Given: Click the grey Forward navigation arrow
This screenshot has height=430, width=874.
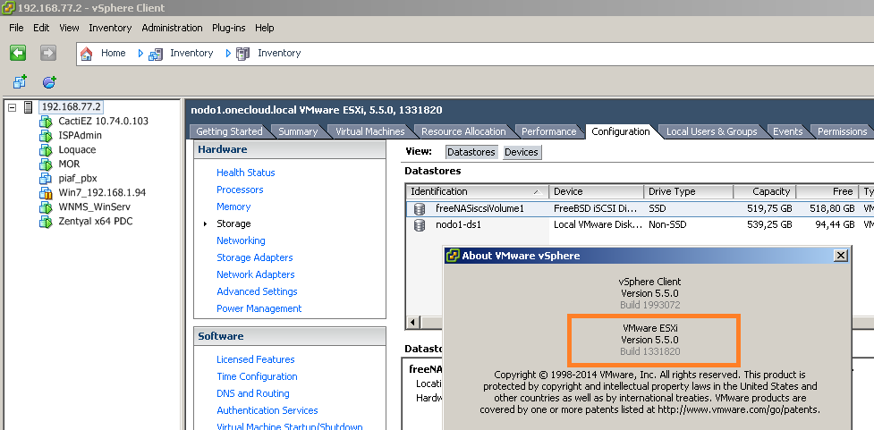Looking at the screenshot, I should point(48,53).
